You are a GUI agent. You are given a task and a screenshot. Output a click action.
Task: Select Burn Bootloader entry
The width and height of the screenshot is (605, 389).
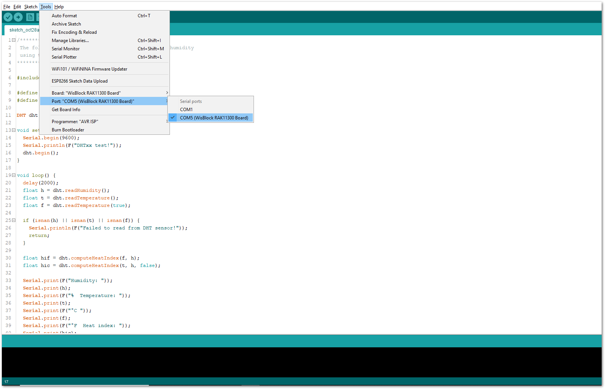105,130
